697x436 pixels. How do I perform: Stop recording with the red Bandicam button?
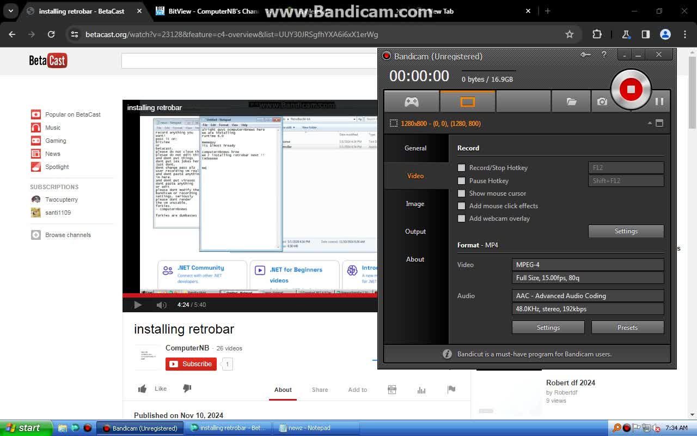tap(631, 89)
